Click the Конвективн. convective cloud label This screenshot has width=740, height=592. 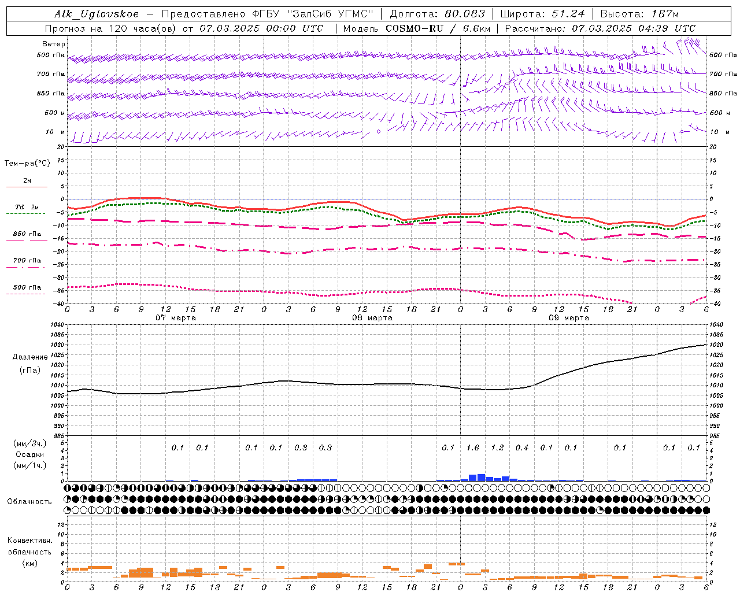click(29, 541)
